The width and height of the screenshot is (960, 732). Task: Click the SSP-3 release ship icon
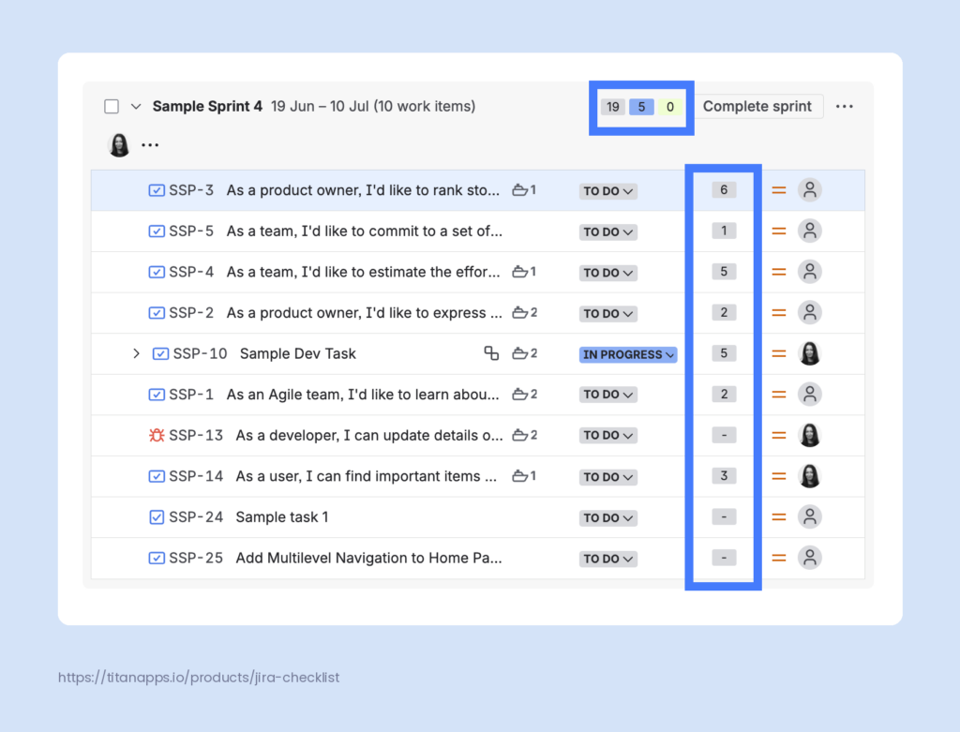click(519, 189)
